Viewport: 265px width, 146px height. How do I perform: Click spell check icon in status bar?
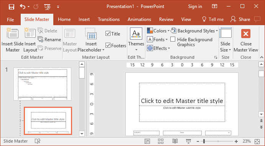tap(38, 141)
